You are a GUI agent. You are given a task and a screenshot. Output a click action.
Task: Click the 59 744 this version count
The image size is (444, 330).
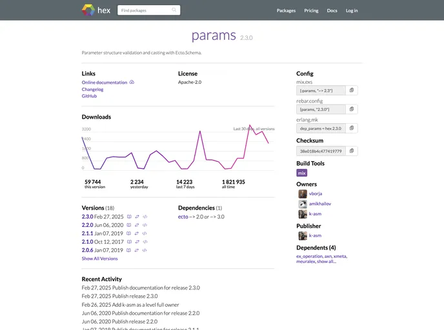point(92,182)
